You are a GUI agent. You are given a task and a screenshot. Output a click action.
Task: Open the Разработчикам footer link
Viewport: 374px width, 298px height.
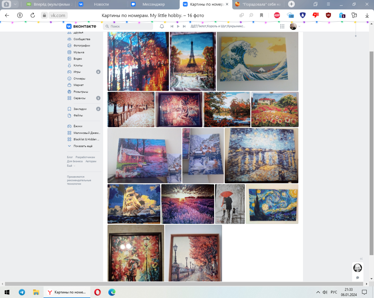(x=85, y=157)
